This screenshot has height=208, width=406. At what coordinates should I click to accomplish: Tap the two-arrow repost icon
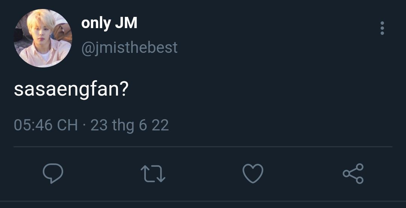point(153,174)
